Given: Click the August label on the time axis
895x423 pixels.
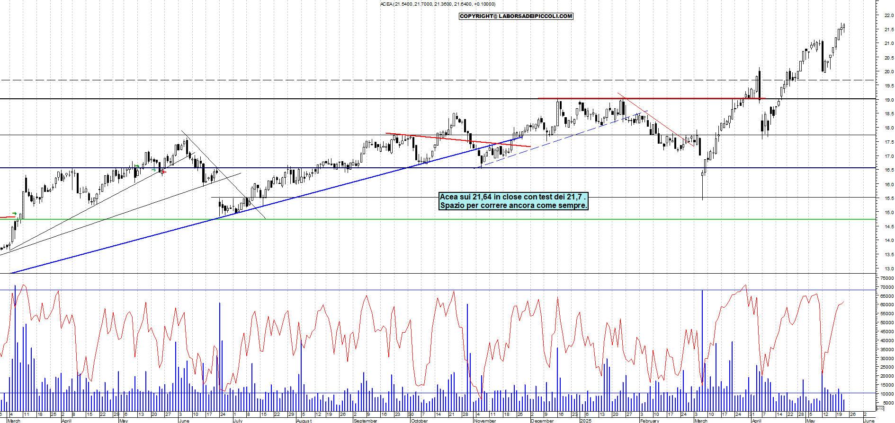Looking at the screenshot, I should [x=304, y=421].
